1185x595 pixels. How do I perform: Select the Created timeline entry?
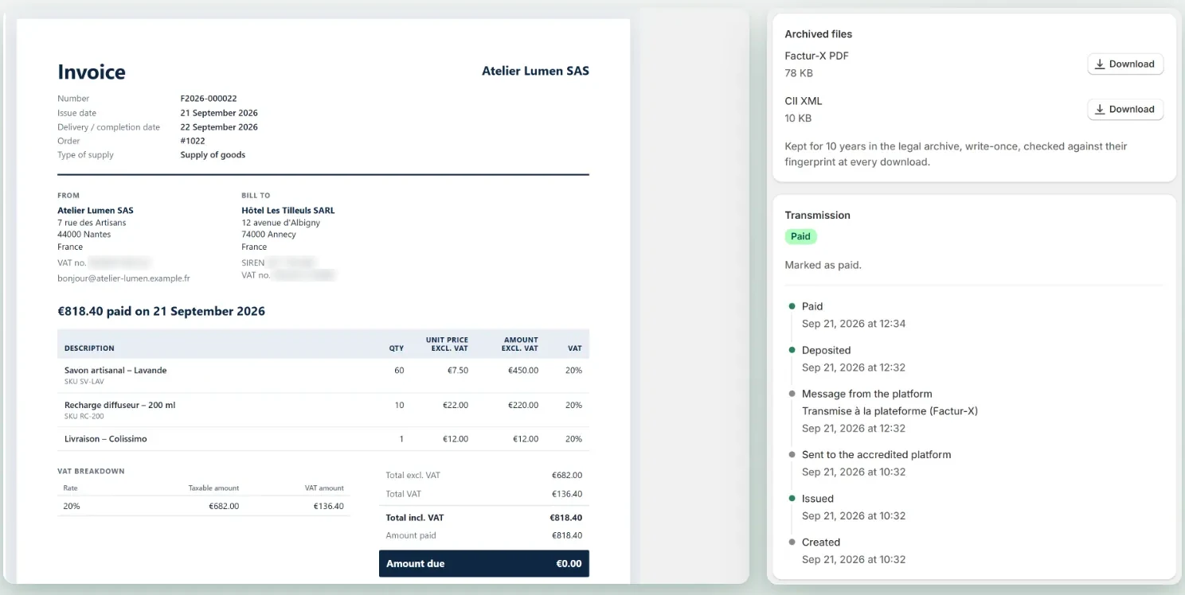pos(820,542)
